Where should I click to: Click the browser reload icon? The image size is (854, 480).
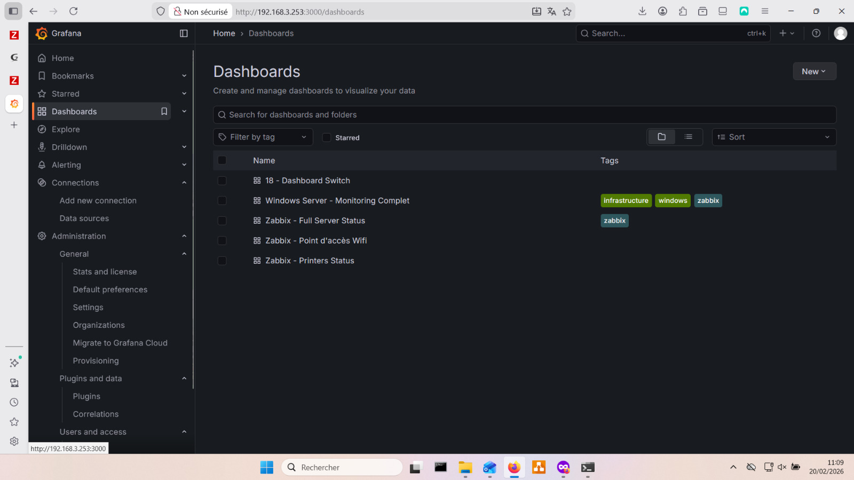[x=74, y=11]
